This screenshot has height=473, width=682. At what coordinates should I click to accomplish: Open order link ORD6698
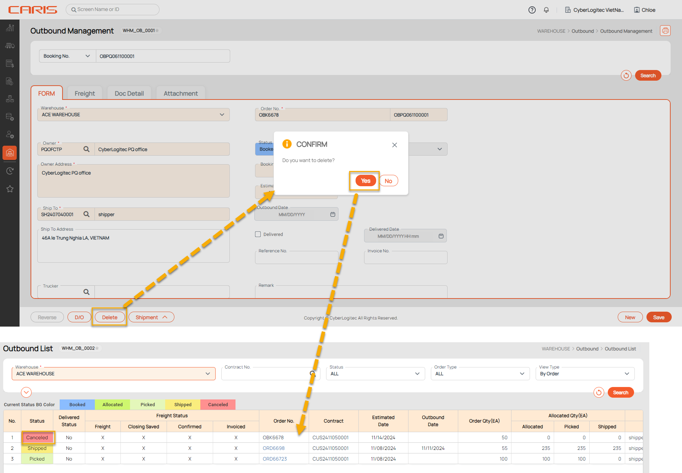[274, 448]
